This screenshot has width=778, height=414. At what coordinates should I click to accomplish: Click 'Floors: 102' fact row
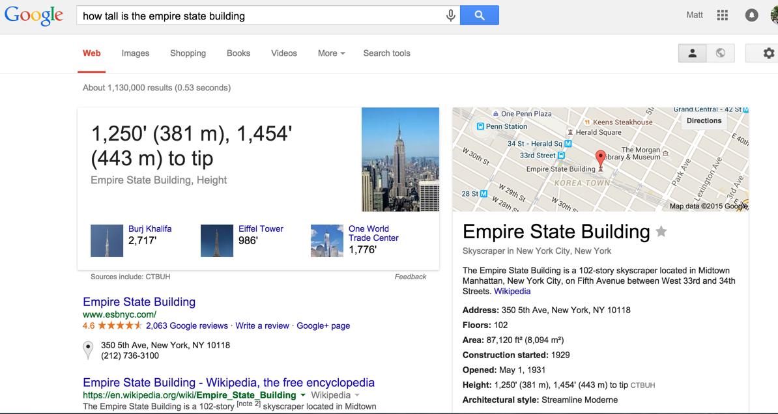tap(485, 325)
